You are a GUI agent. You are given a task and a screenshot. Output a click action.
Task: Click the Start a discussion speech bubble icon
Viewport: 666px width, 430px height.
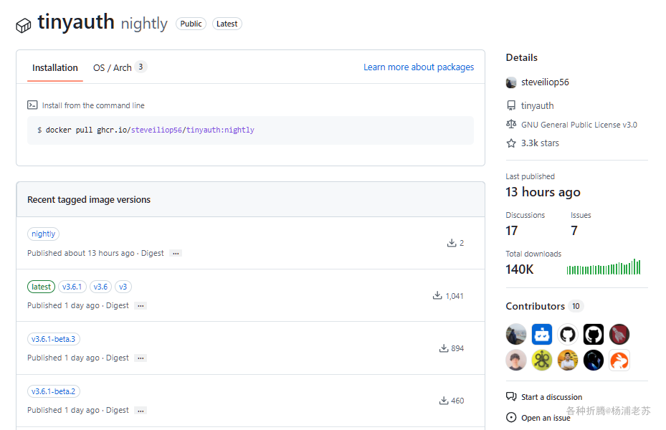(x=511, y=396)
